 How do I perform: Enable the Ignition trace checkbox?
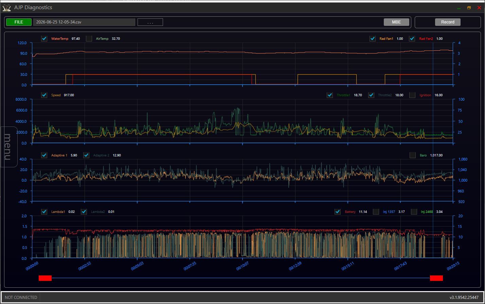click(x=412, y=95)
